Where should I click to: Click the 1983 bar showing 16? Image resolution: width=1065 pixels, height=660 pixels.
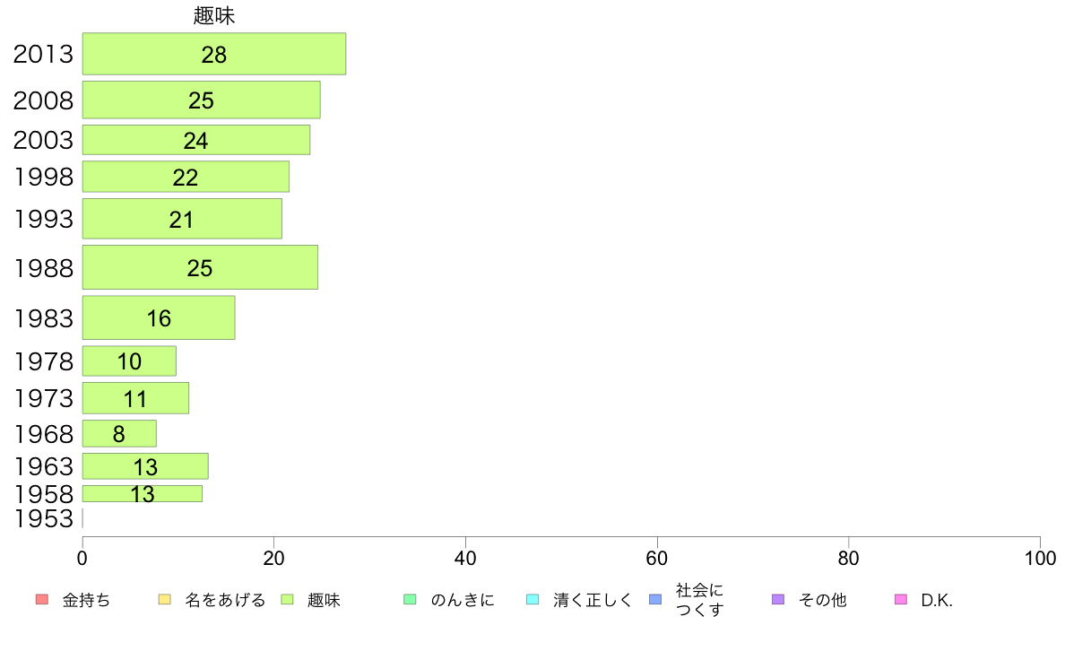[159, 317]
